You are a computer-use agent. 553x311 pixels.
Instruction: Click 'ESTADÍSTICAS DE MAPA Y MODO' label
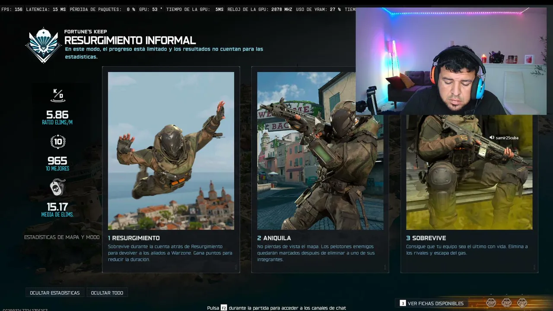coord(62,237)
